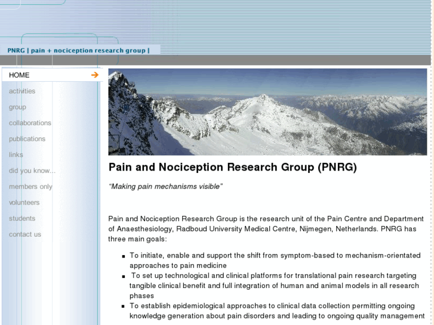
Task: Open the contact us page
Action: [x=25, y=234]
